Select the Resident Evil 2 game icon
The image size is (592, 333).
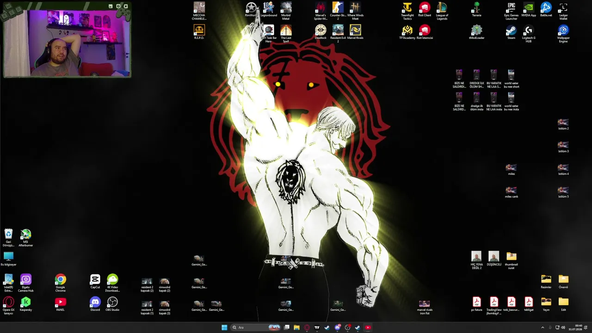tap(338, 34)
